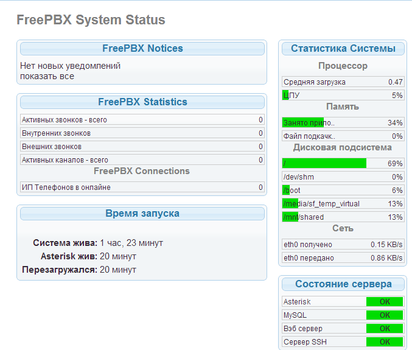The image size is (412, 350).
Task: Click the 'Время запуска' panel header
Action: coord(142,214)
